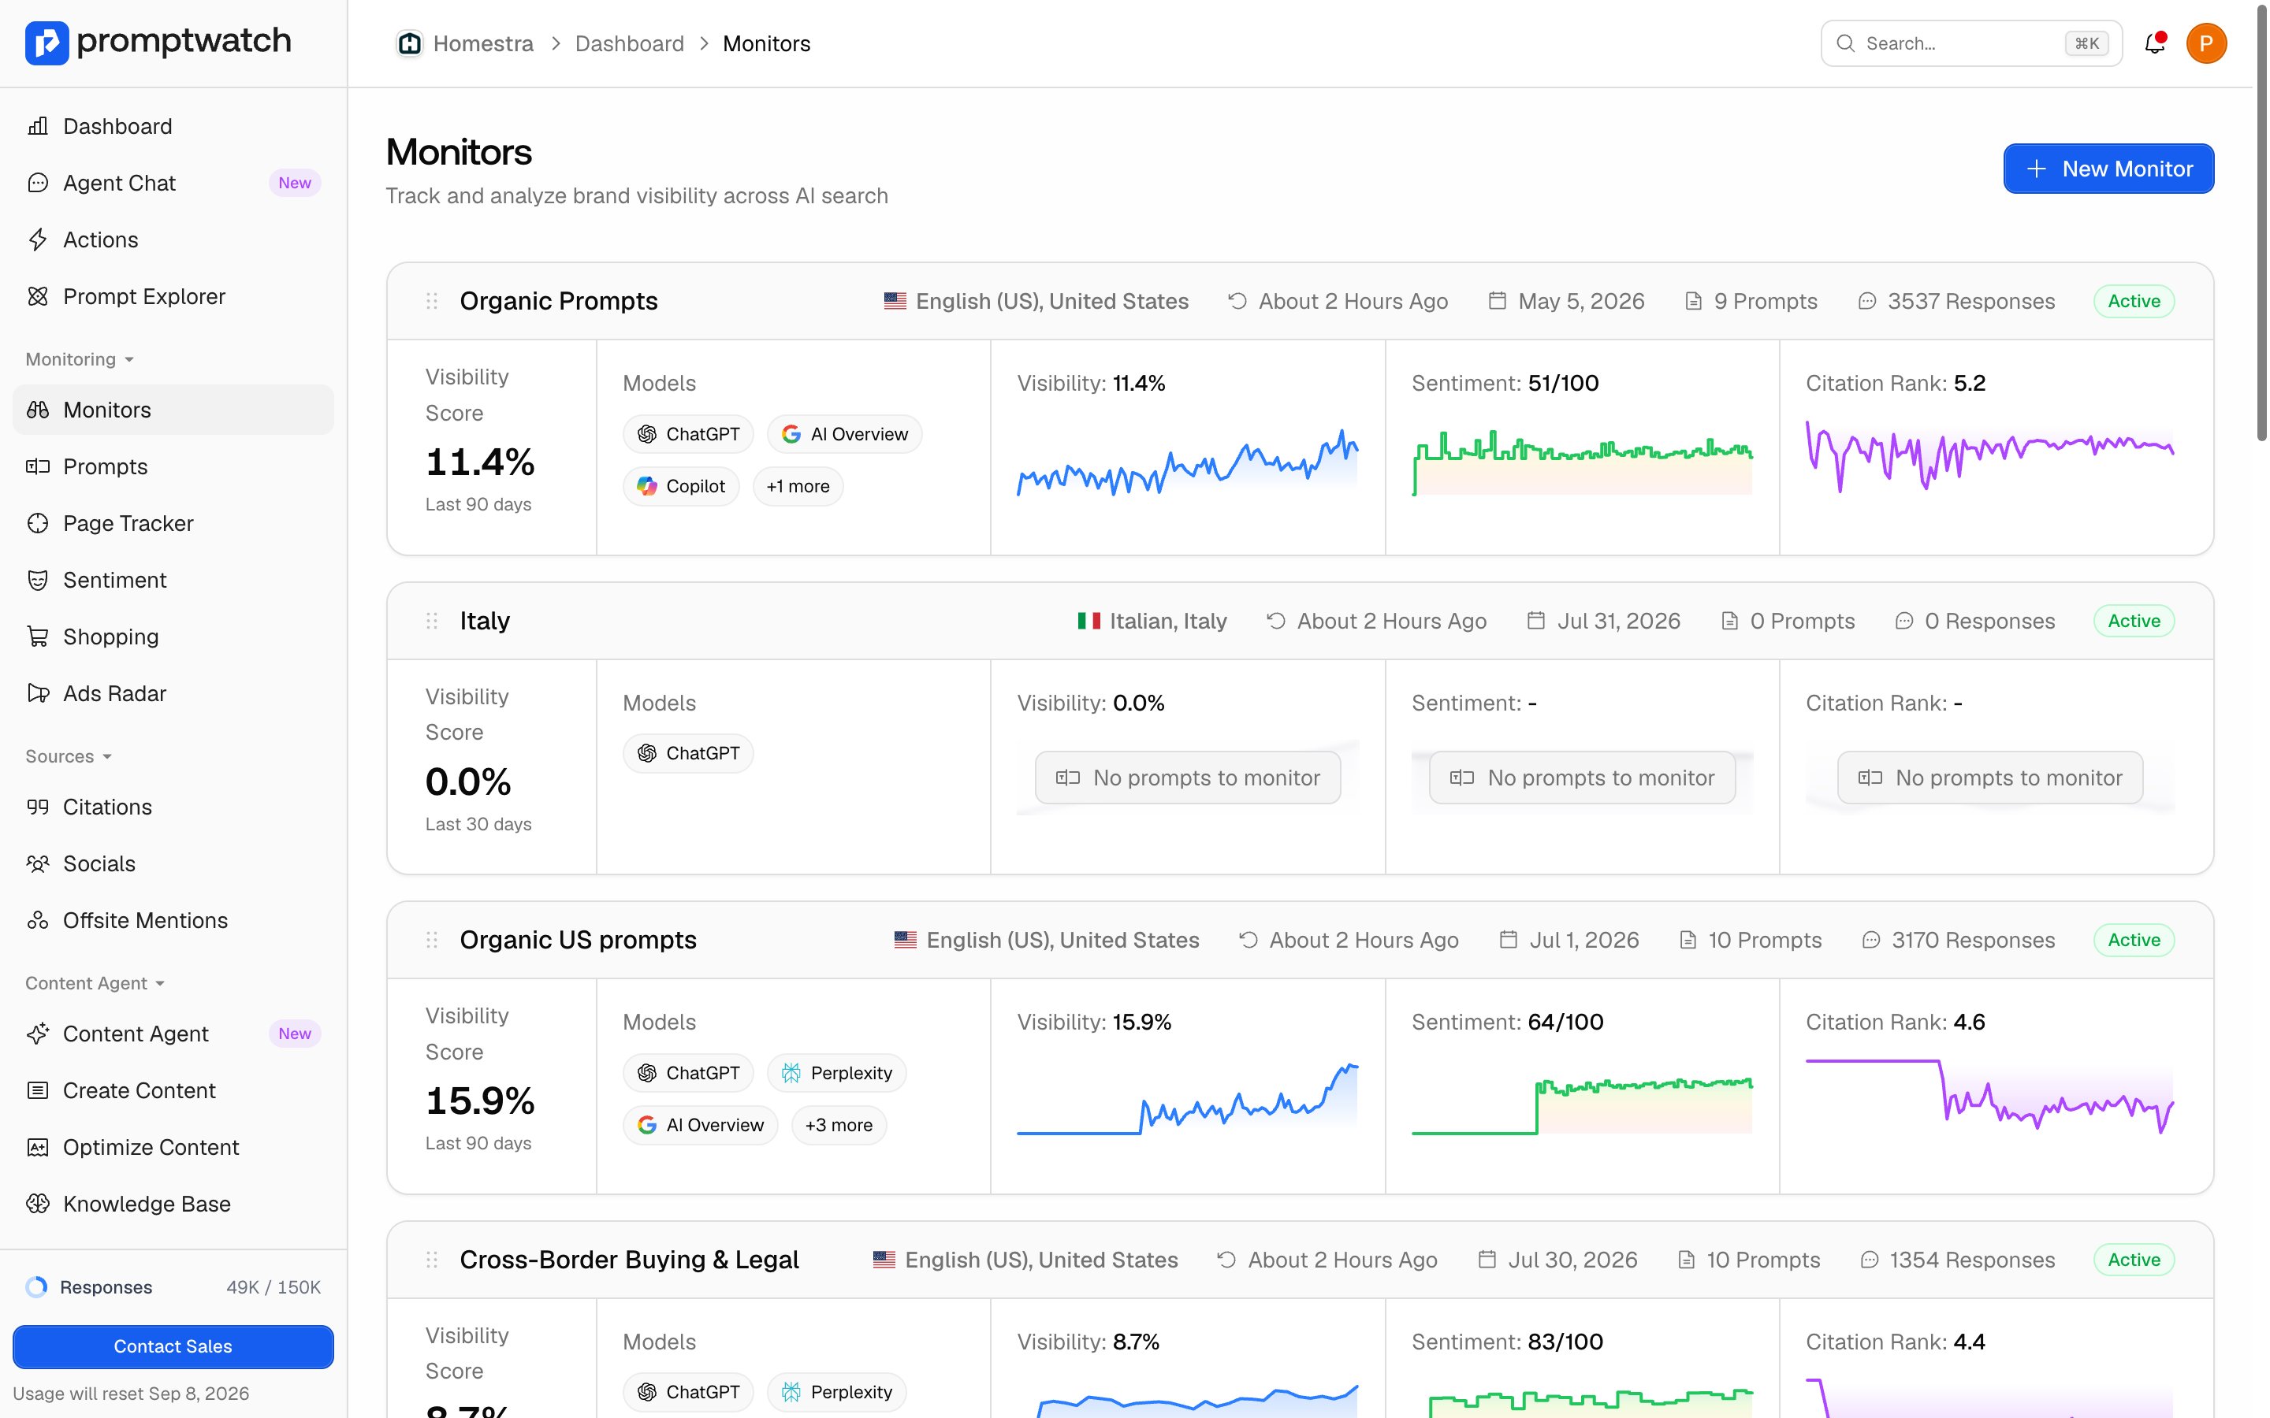Image resolution: width=2270 pixels, height=1418 pixels.
Task: Click the Socials people icon
Action: 38,863
